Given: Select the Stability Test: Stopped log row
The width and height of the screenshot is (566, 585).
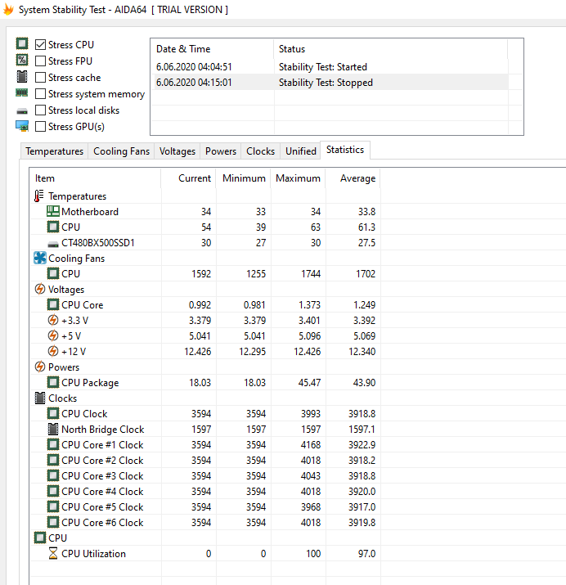Looking at the screenshot, I should 330,83.
